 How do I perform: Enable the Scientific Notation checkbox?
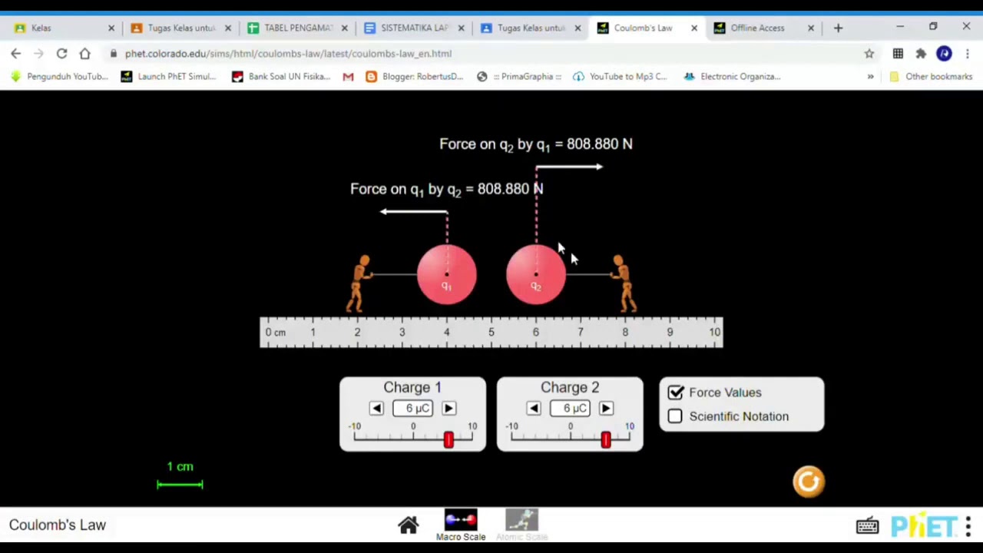pyautogui.click(x=675, y=416)
